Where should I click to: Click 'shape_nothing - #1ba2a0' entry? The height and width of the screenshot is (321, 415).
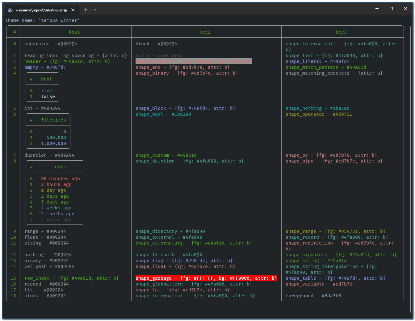click(x=317, y=108)
